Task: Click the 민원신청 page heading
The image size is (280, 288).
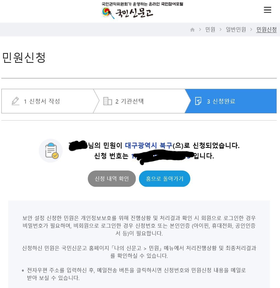Action: coord(24,57)
